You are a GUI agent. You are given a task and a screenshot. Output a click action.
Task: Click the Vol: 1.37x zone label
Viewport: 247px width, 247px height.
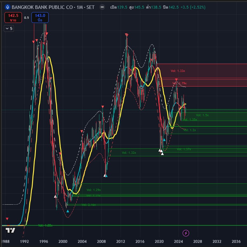pyautogui.click(x=184, y=149)
